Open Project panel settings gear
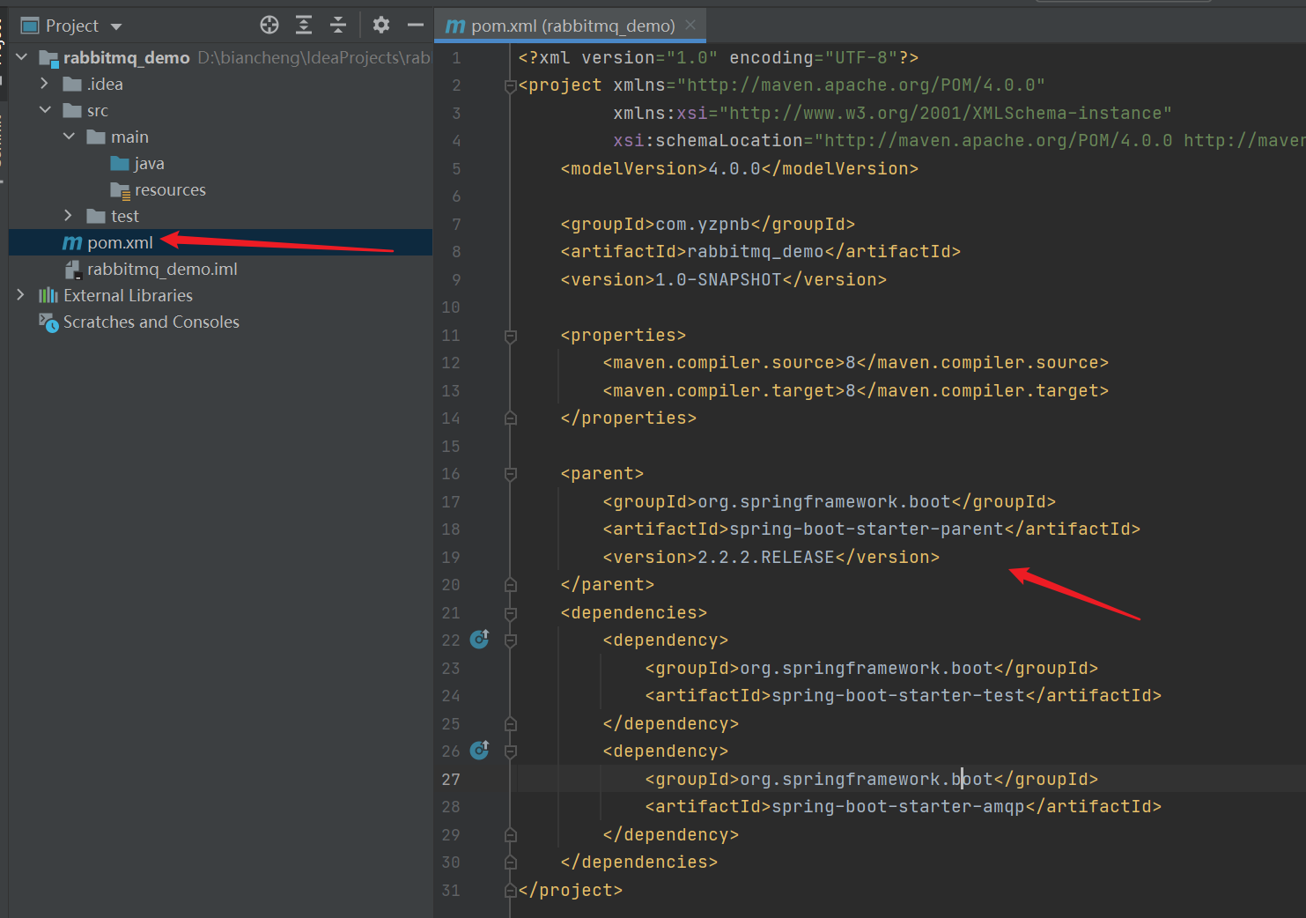The width and height of the screenshot is (1306, 918). [381, 26]
